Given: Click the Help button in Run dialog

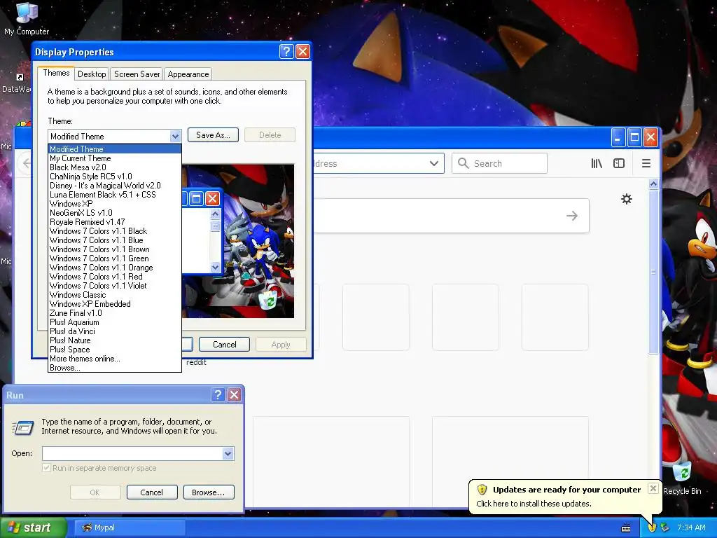Looking at the screenshot, I should (218, 395).
